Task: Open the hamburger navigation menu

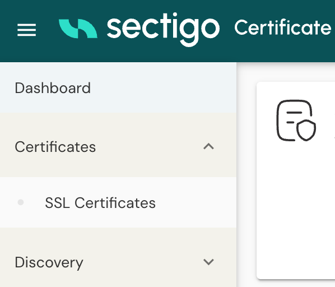Action: click(27, 30)
